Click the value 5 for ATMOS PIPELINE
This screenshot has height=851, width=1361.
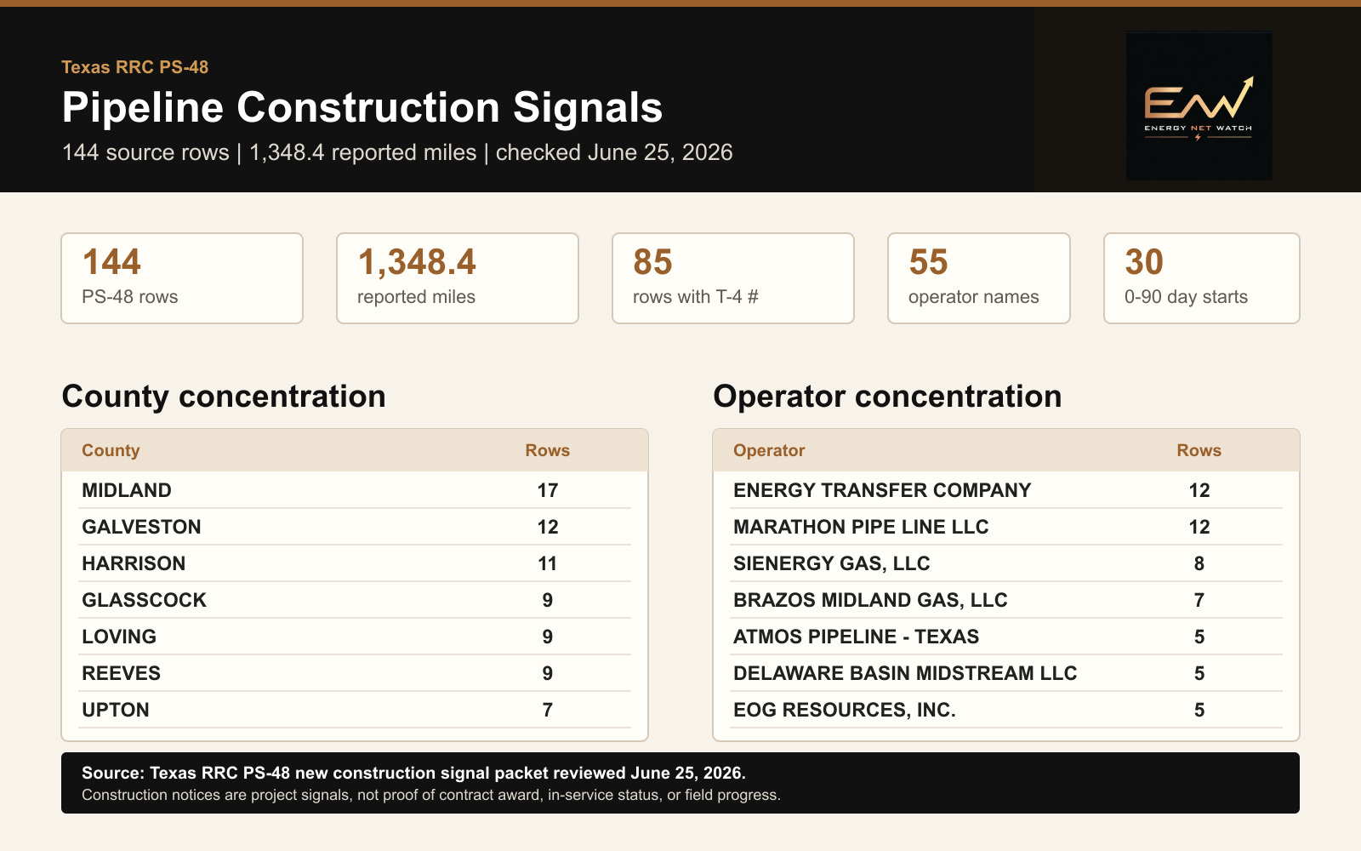1199,637
